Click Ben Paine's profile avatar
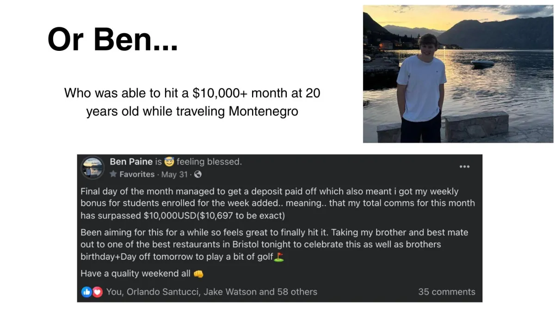555x312 pixels. click(92, 167)
